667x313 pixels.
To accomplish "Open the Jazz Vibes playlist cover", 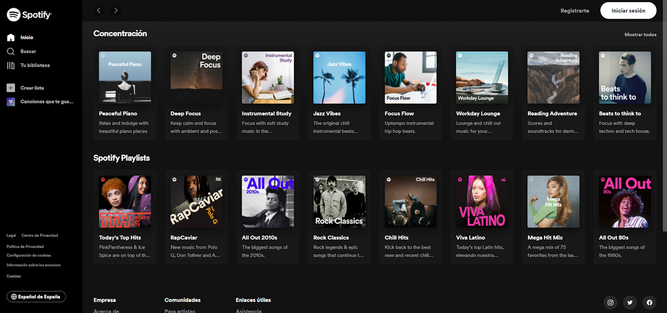I will click(x=339, y=78).
